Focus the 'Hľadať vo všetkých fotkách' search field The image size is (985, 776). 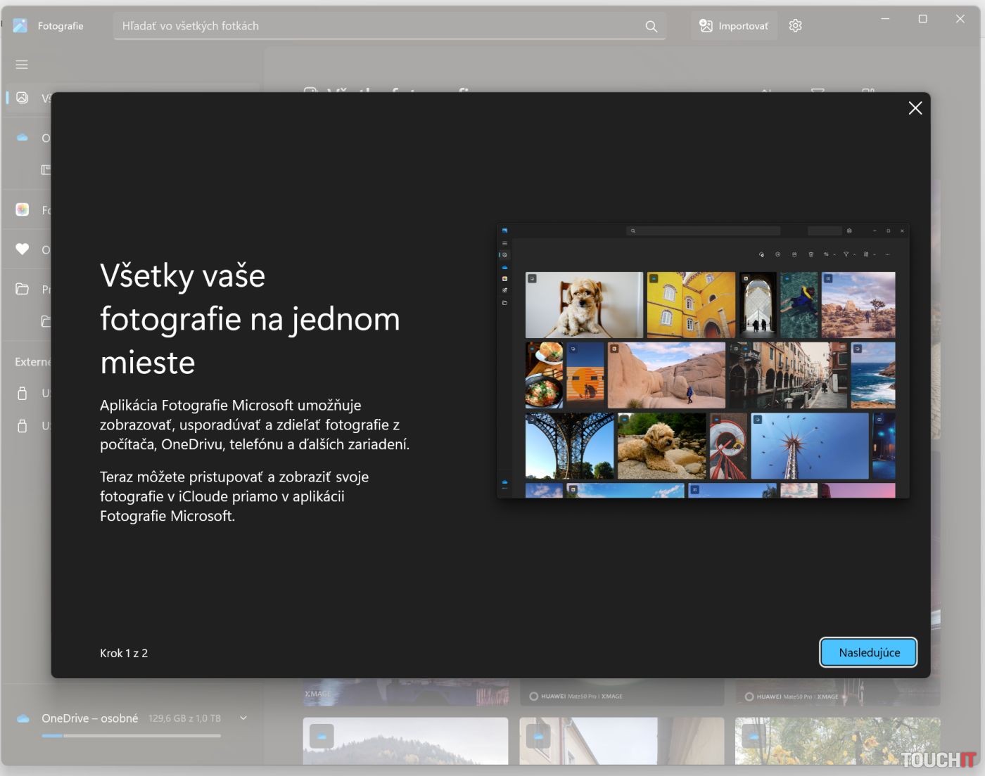(380, 26)
